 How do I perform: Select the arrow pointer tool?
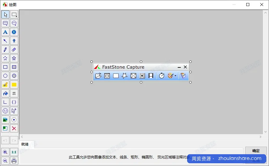pos(5,15)
